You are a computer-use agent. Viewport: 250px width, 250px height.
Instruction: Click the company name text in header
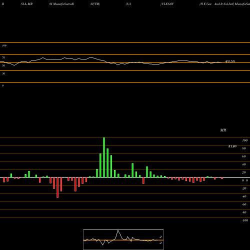[x=217, y=4]
